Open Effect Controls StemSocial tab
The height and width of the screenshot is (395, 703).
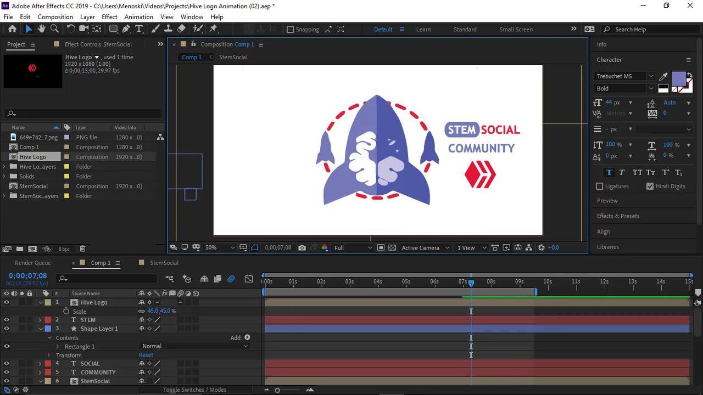98,44
